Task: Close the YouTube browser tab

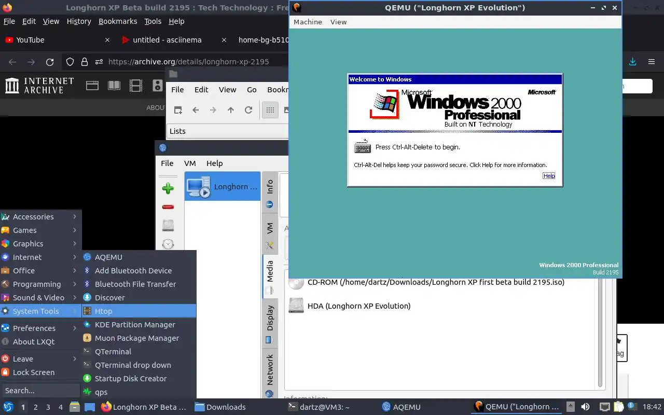Action: [107, 40]
